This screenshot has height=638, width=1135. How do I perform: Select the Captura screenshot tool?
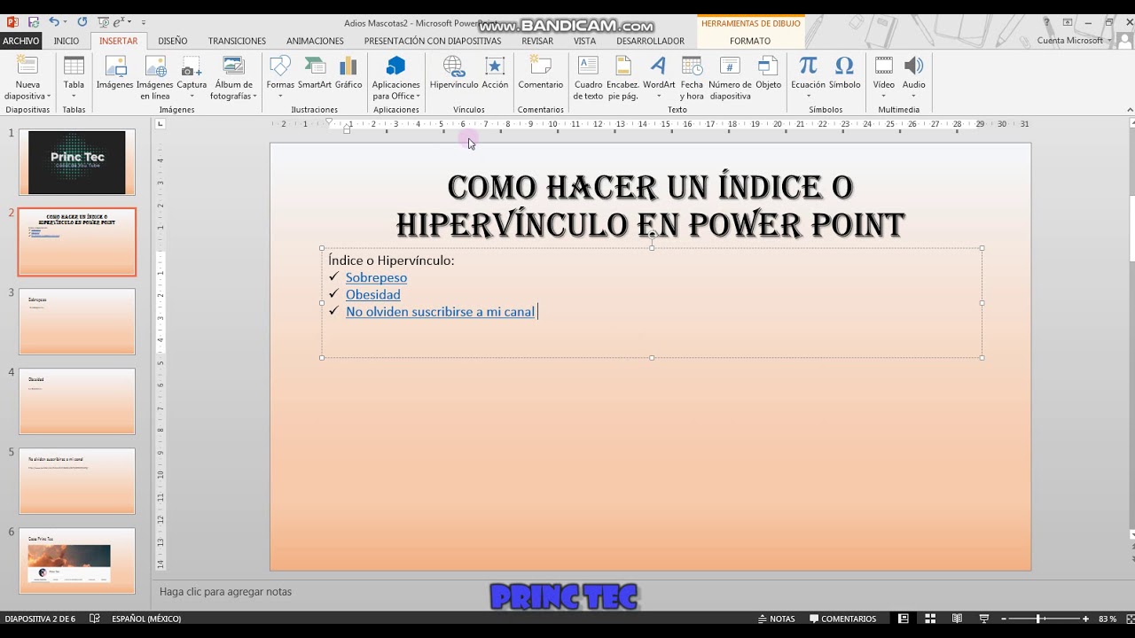click(x=192, y=78)
